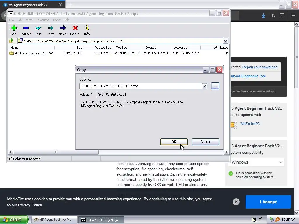Toggle browser sidebar icon
299x224 pixels.
click(282, 16)
